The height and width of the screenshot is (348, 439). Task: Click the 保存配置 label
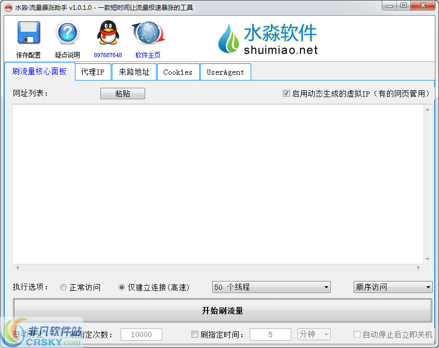pyautogui.click(x=29, y=55)
